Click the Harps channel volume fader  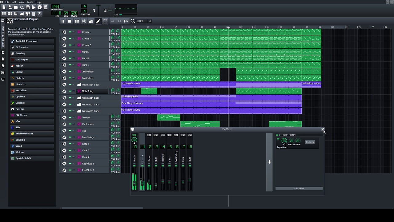[x=149, y=182]
